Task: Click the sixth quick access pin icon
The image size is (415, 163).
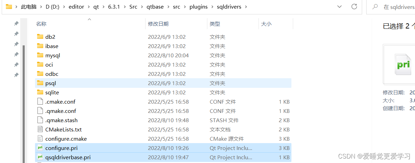Action: (16, 75)
